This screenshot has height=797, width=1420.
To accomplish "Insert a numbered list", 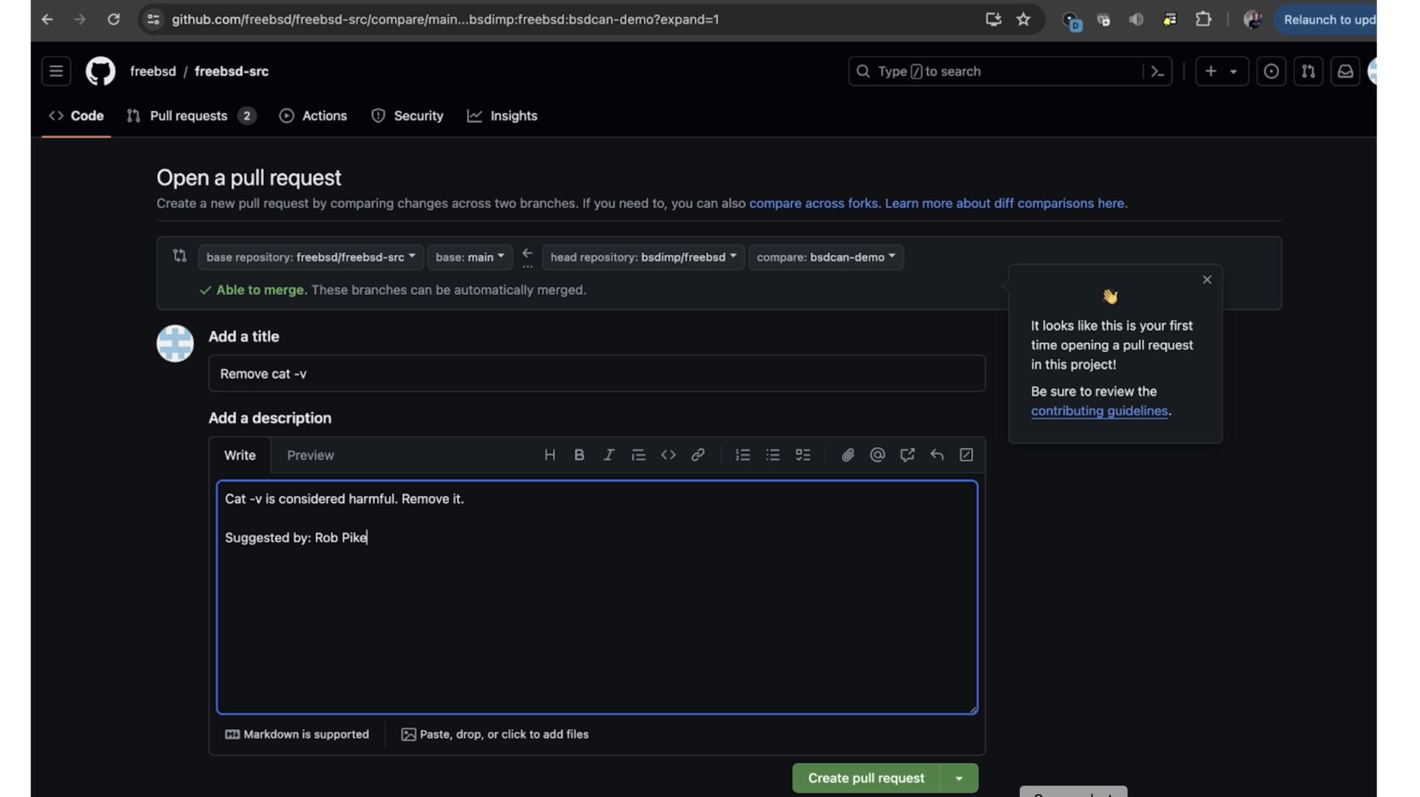I will 743,455.
